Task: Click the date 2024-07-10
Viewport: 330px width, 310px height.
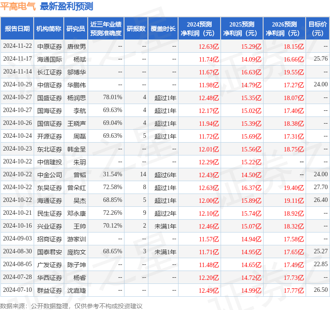Action: tap(17, 290)
